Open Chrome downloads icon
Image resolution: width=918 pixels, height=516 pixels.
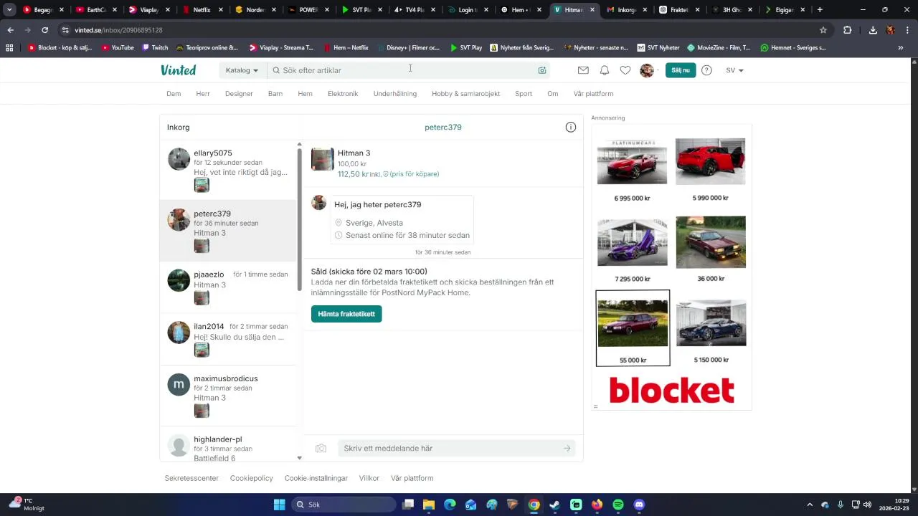(x=873, y=30)
